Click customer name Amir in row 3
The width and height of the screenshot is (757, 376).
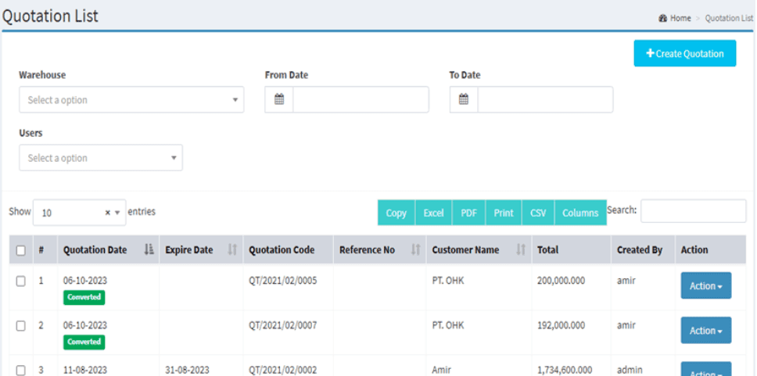(x=441, y=371)
